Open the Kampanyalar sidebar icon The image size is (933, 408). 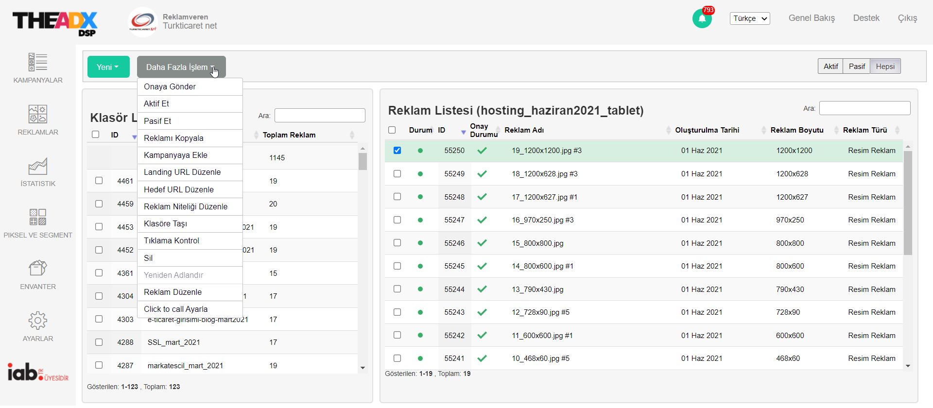38,62
